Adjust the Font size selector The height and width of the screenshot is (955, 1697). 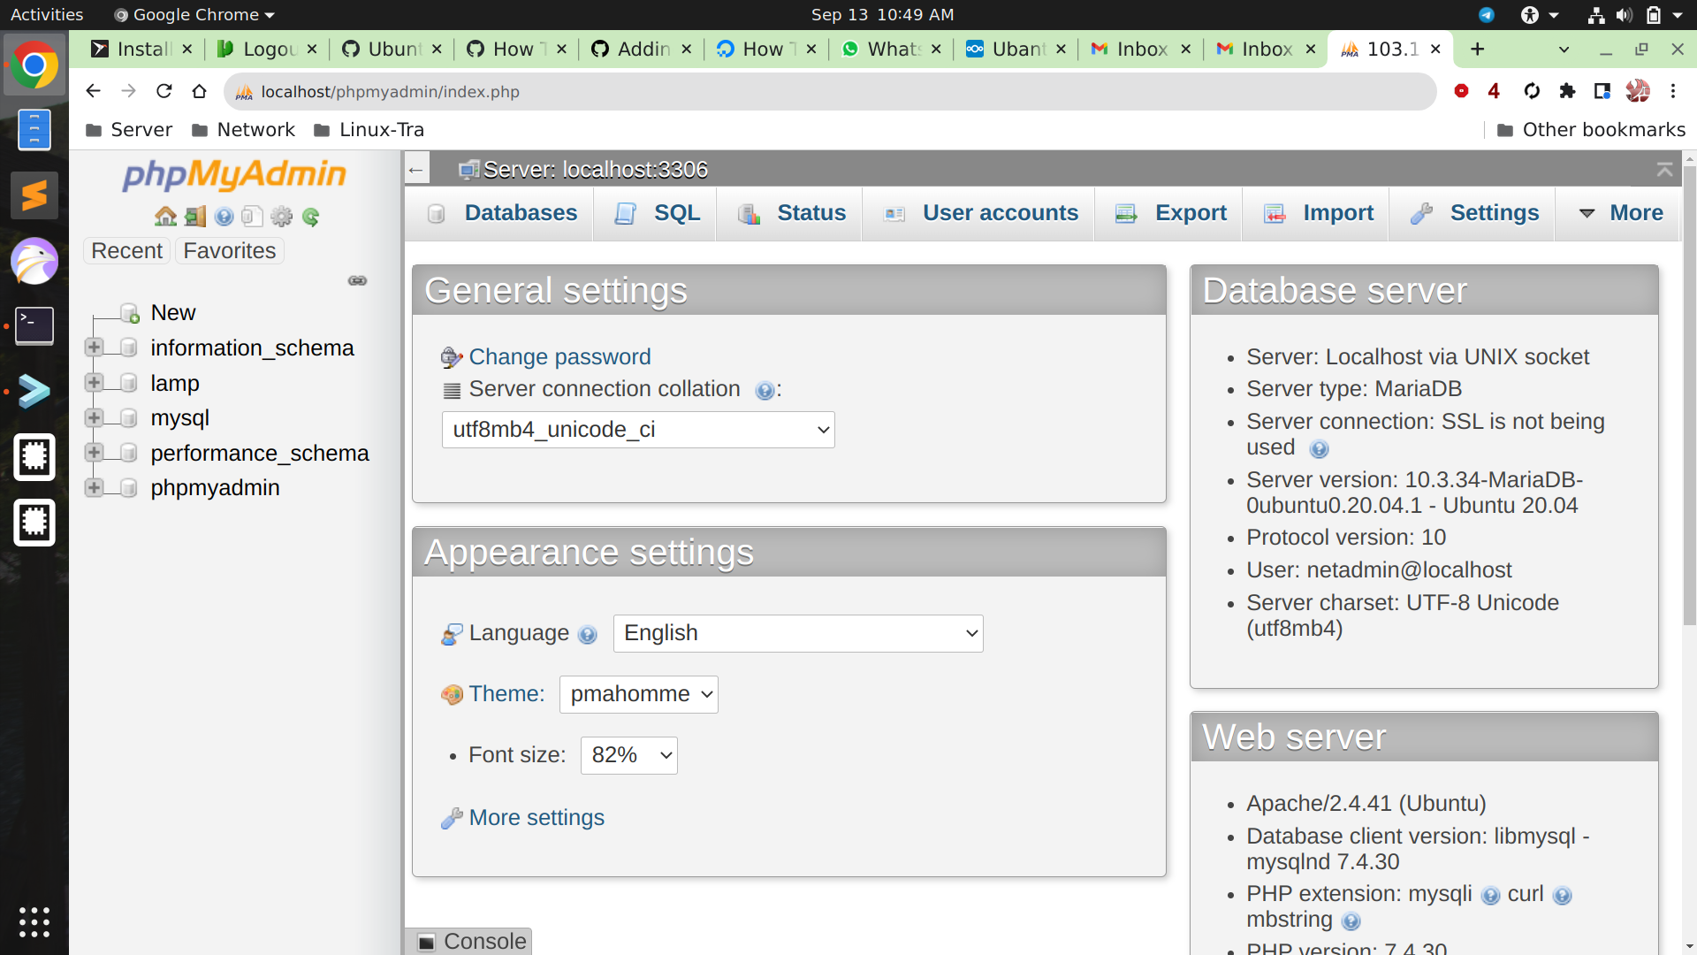coord(628,755)
